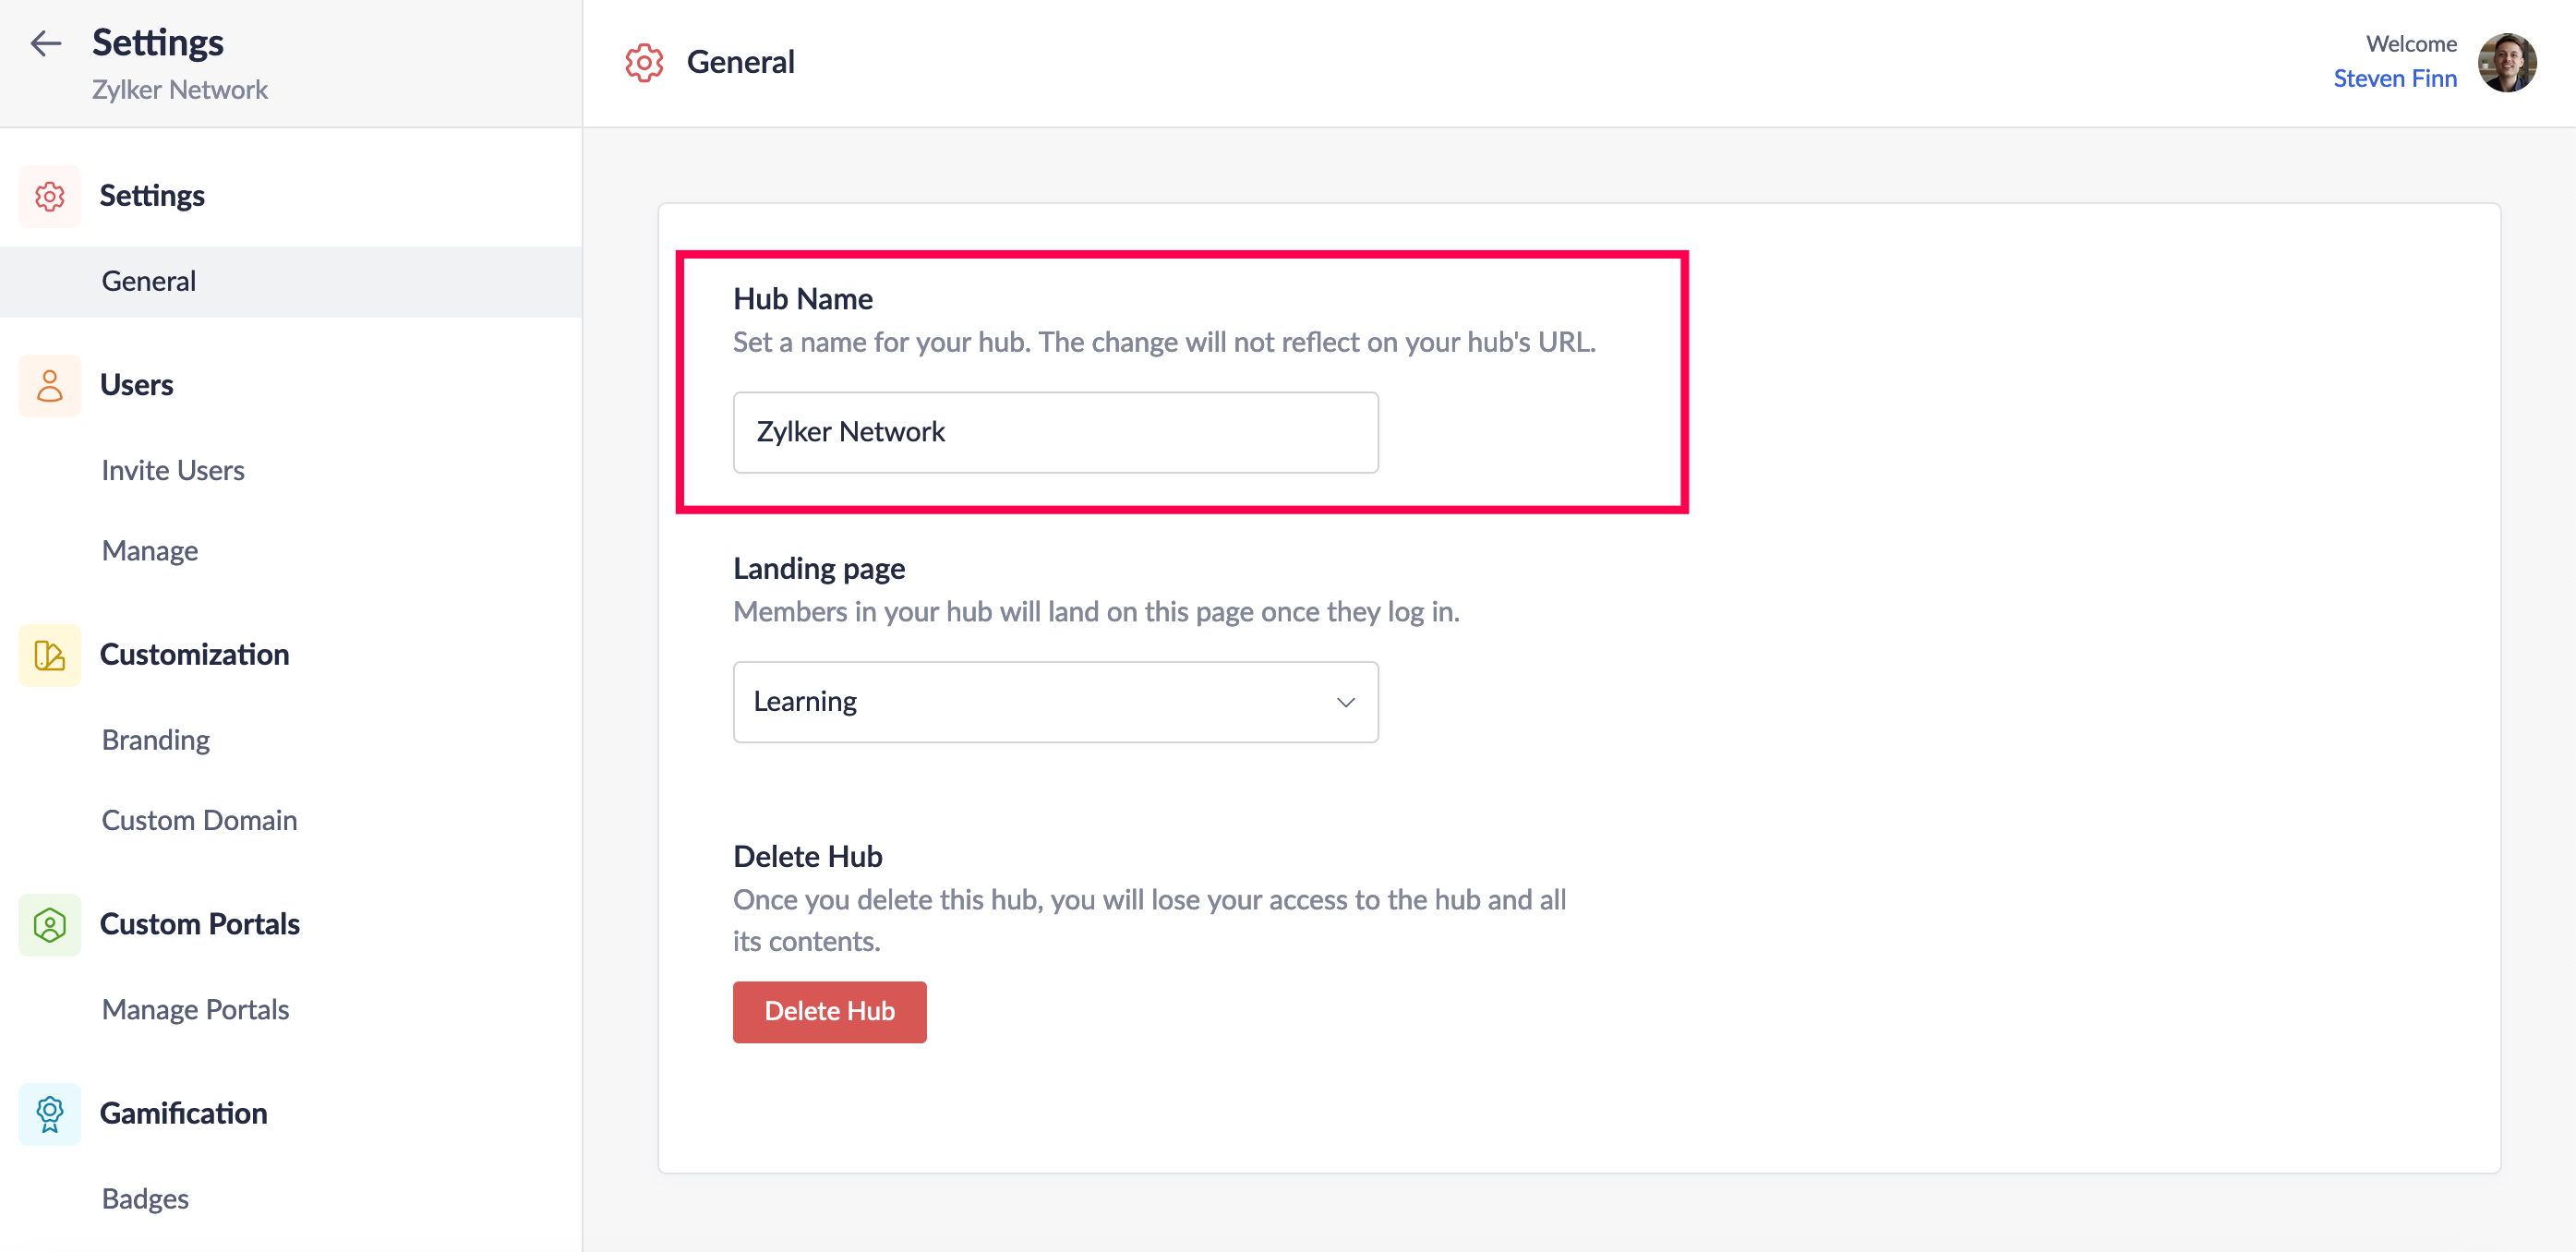This screenshot has height=1252, width=2576.
Task: Click the Hub Name text field
Action: click(x=1054, y=432)
